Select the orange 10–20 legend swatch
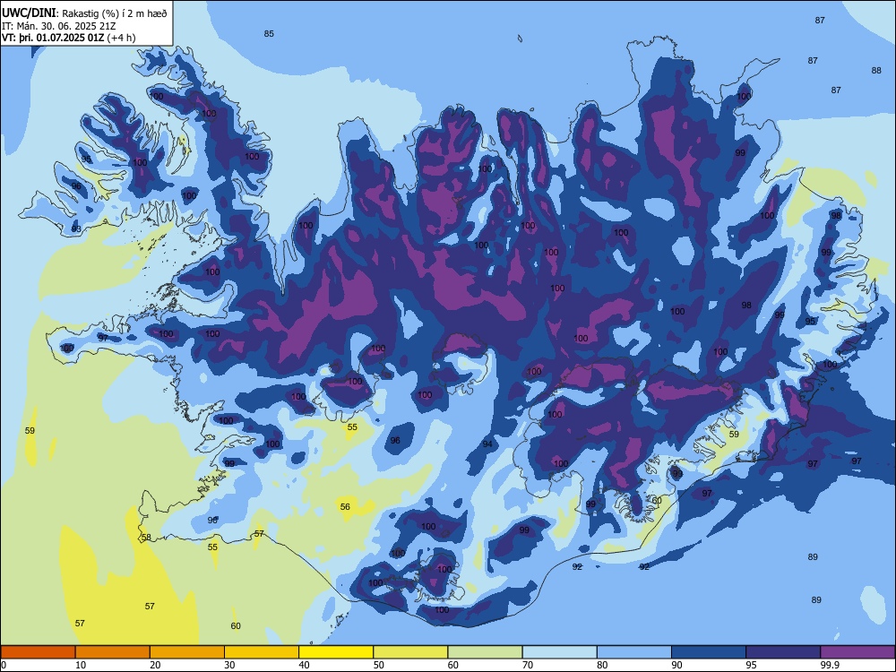This screenshot has height=672, width=896. pyautogui.click(x=113, y=652)
